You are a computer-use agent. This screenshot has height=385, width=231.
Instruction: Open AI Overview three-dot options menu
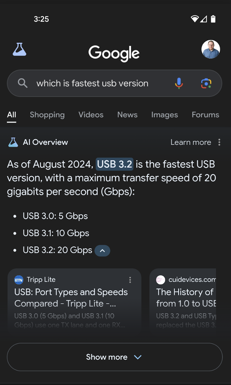point(219,142)
